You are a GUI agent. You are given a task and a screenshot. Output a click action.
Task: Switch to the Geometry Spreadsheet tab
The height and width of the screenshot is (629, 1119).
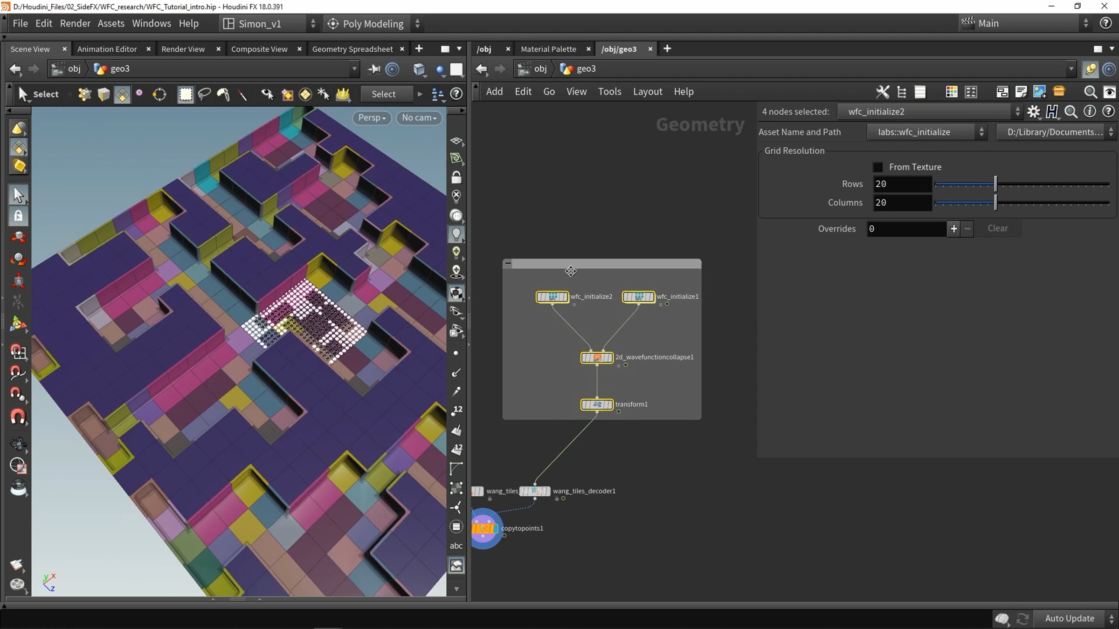352,49
